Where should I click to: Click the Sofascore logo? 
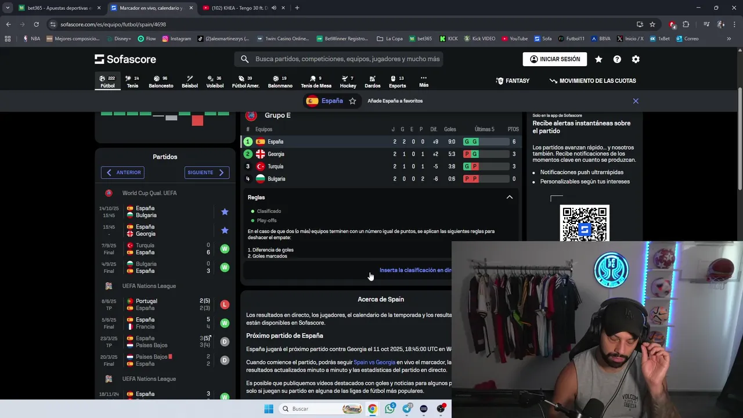125,59
